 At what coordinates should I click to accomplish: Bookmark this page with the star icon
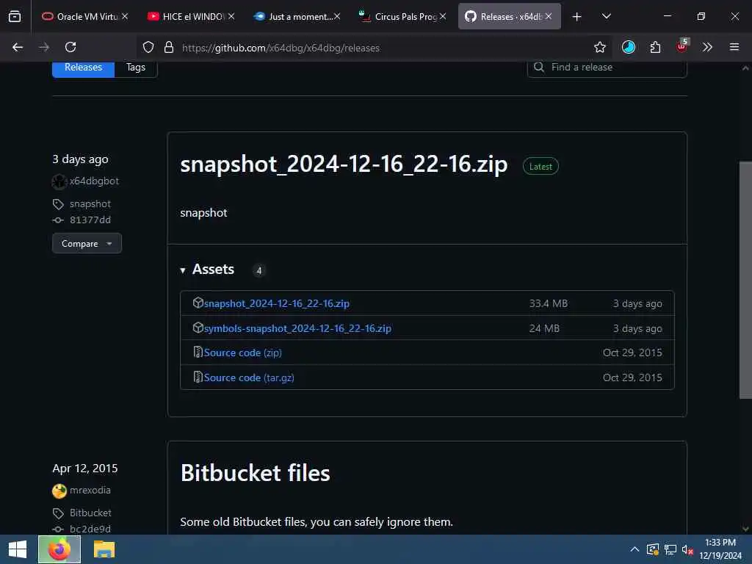coord(599,47)
